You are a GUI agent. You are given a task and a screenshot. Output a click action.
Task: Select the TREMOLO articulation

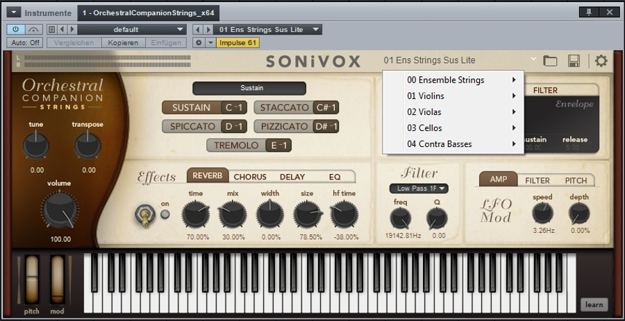[x=249, y=145]
